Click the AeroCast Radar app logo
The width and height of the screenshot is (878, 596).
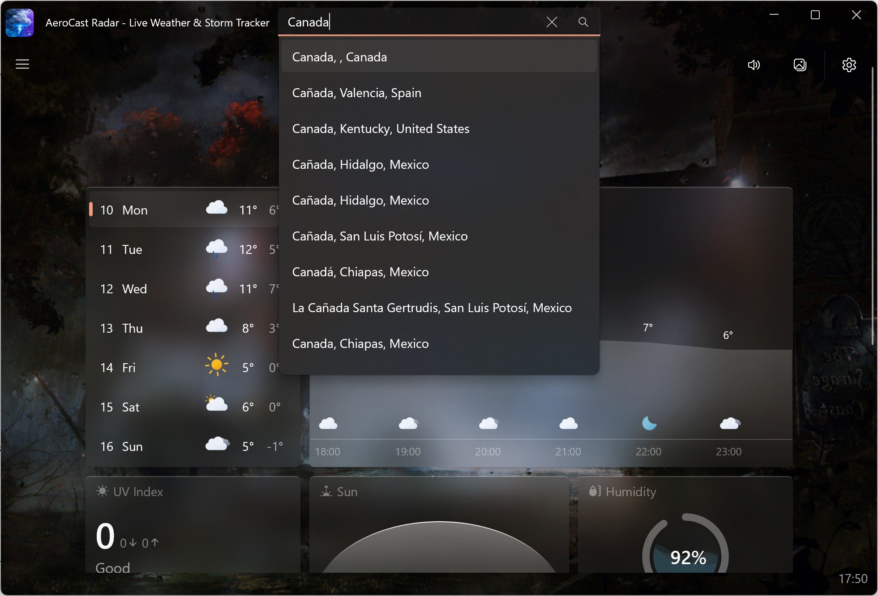tap(19, 22)
